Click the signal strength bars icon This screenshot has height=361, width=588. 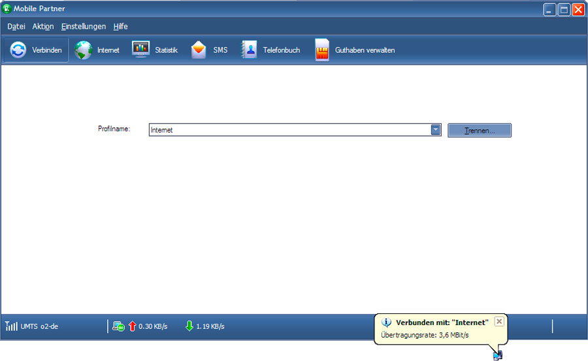11,326
